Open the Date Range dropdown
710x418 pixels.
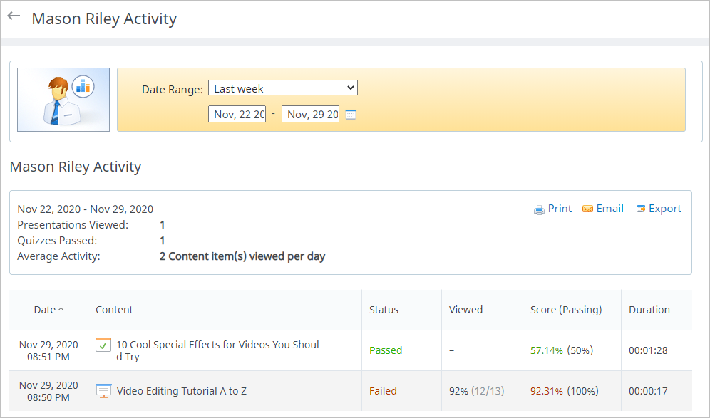pyautogui.click(x=282, y=88)
